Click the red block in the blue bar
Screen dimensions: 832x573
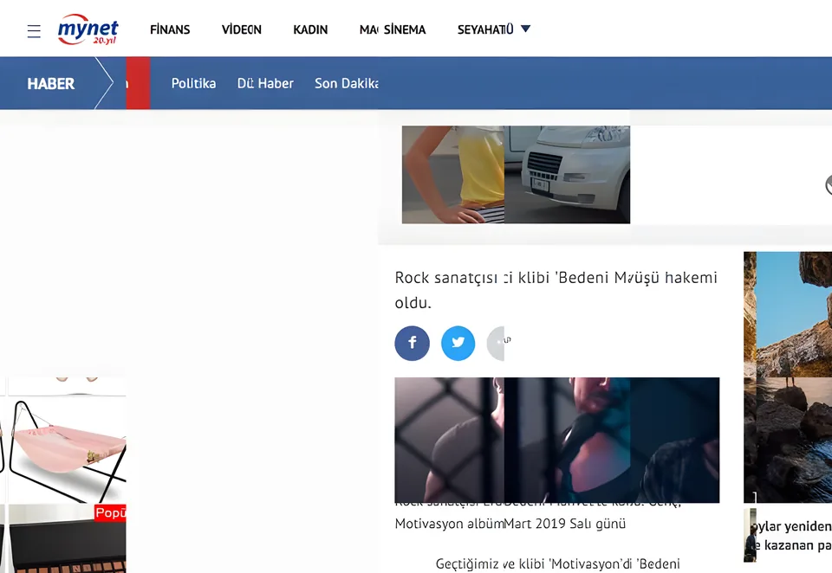pyautogui.click(x=138, y=83)
